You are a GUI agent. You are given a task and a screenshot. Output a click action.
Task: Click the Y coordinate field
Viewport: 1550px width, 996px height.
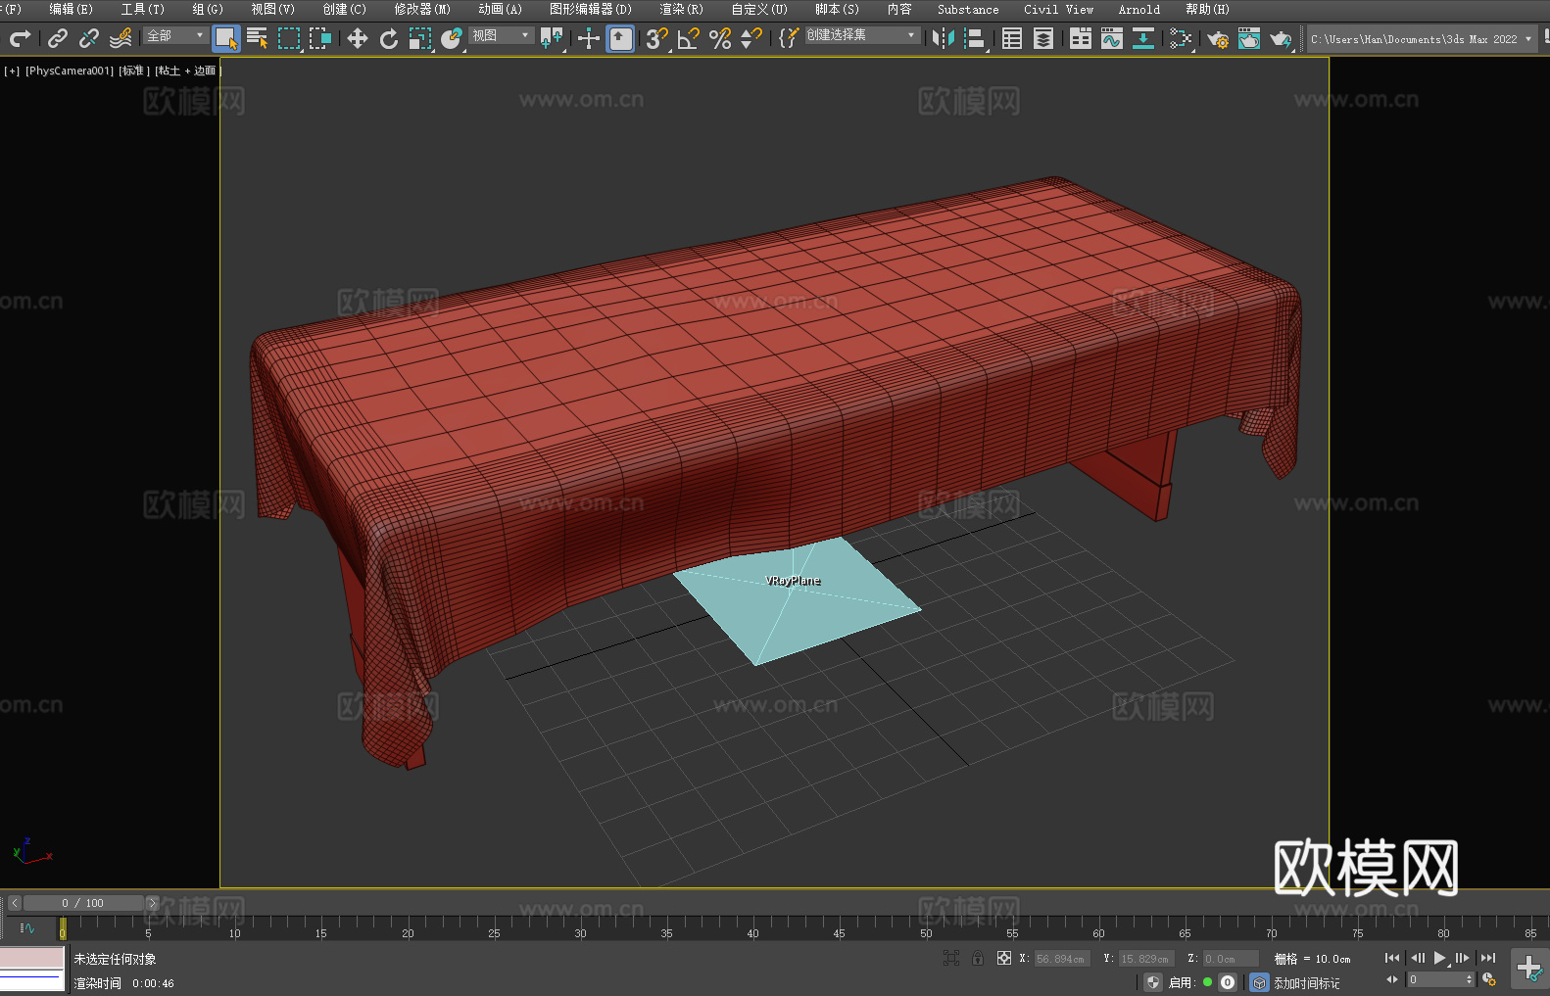(x=1146, y=959)
